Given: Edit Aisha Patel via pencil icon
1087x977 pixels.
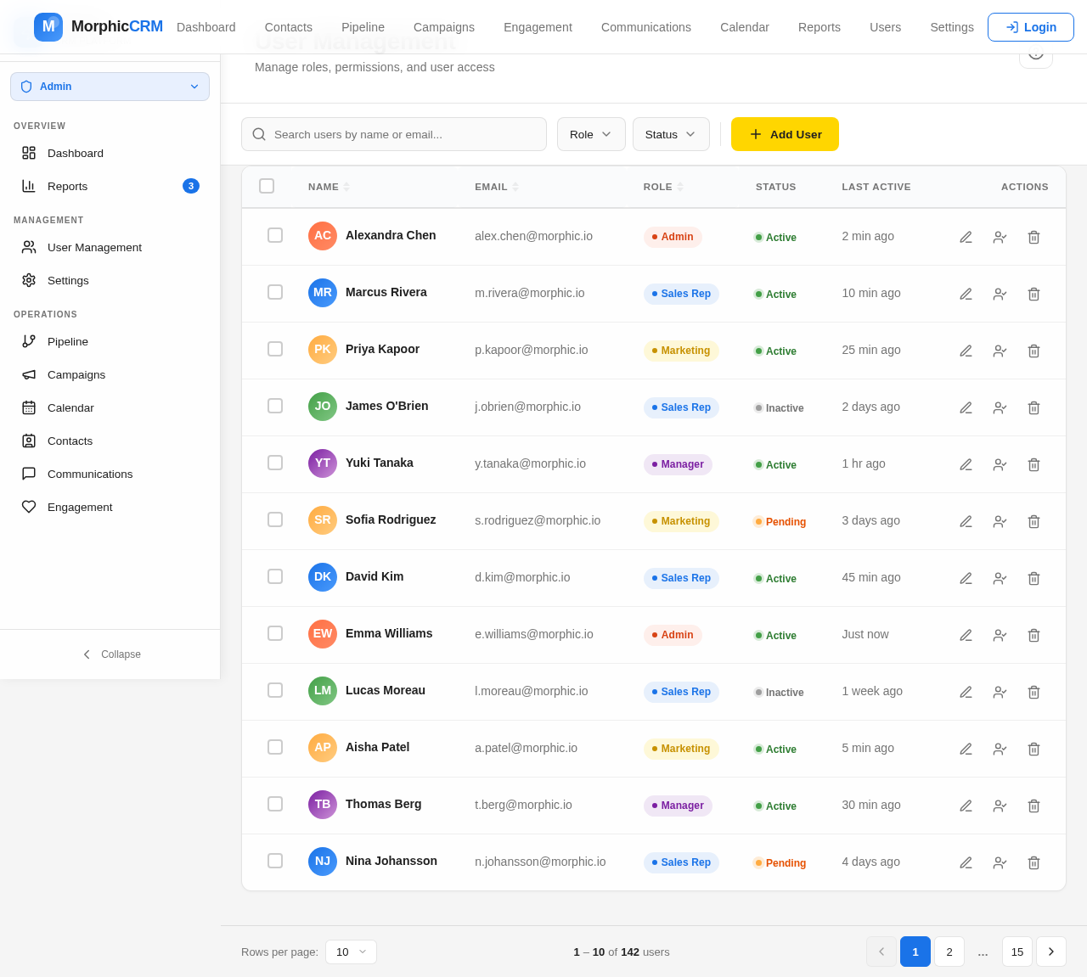Looking at the screenshot, I should point(966,749).
